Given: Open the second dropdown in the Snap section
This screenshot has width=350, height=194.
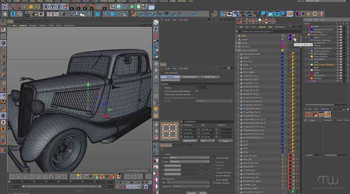Looking at the screenshot, I should pos(189,162).
